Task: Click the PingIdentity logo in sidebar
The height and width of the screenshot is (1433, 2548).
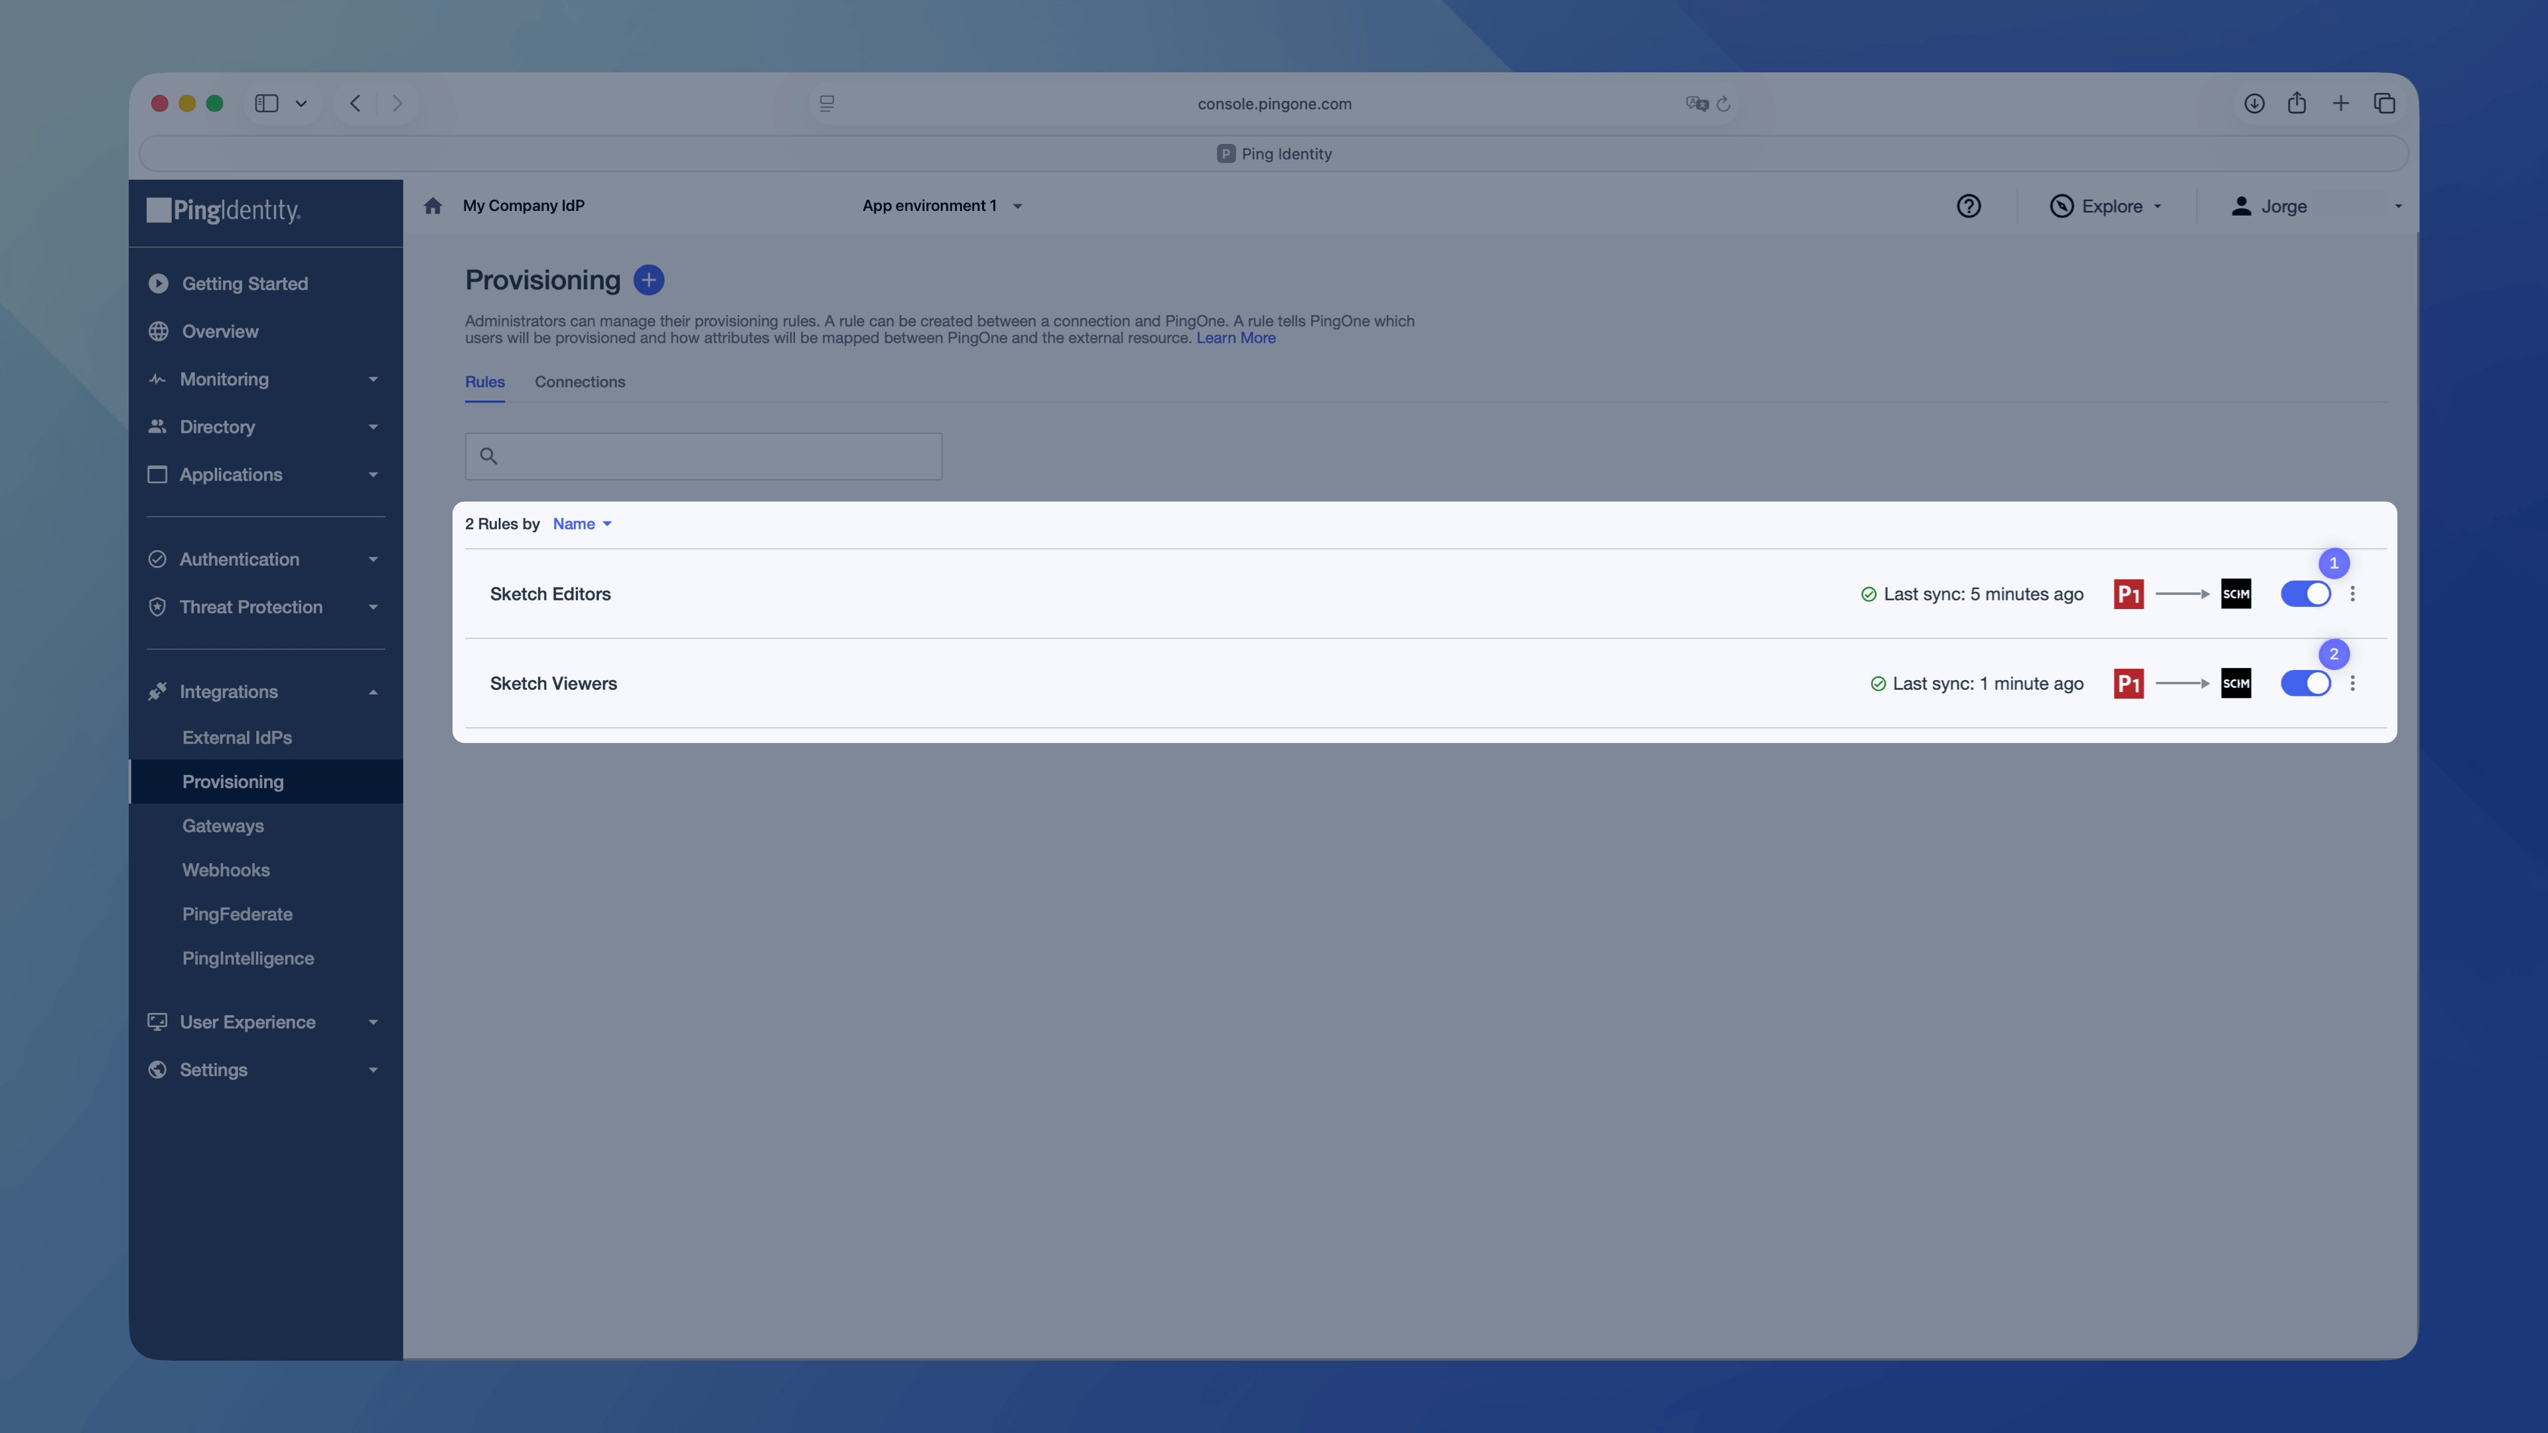Action: pos(224,210)
